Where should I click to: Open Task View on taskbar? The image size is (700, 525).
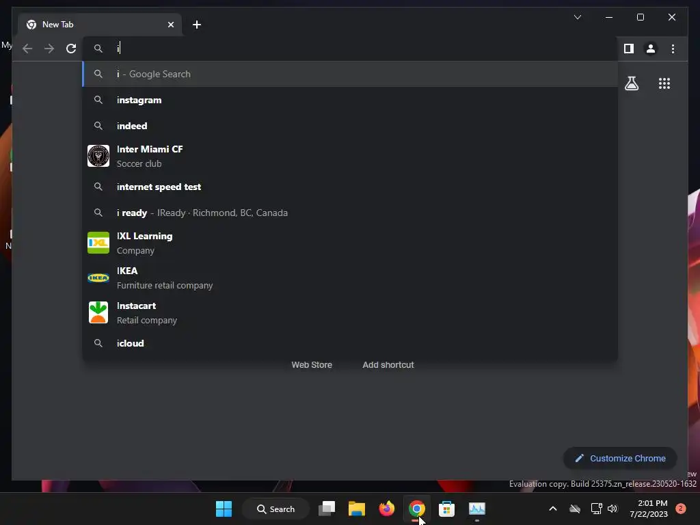point(327,509)
